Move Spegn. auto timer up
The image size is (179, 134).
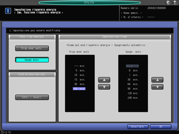click(x=157, y=80)
